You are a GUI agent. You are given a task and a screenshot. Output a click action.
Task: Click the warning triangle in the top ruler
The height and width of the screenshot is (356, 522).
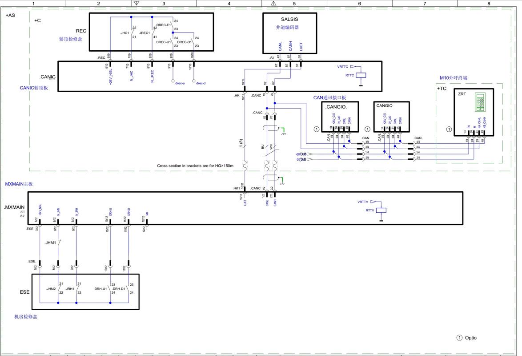click(x=273, y=3)
